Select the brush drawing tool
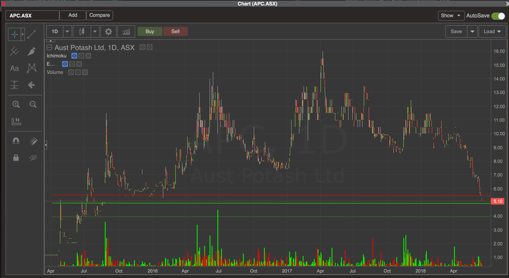This screenshot has width=509, height=278. [31, 52]
